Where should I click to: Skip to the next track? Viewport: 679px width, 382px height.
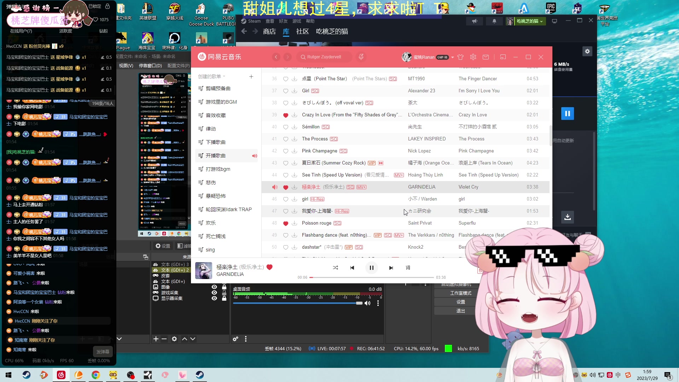[x=391, y=268]
